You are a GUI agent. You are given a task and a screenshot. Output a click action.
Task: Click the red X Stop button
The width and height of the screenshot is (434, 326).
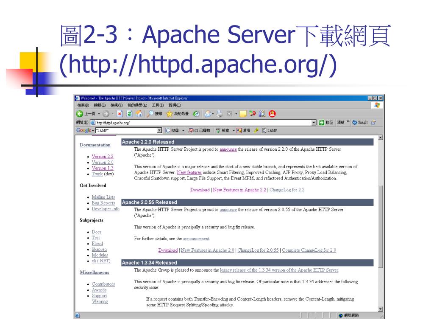(x=120, y=114)
